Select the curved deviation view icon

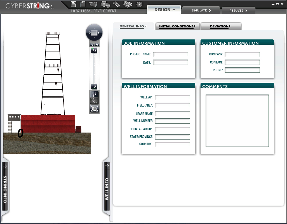pos(94,101)
